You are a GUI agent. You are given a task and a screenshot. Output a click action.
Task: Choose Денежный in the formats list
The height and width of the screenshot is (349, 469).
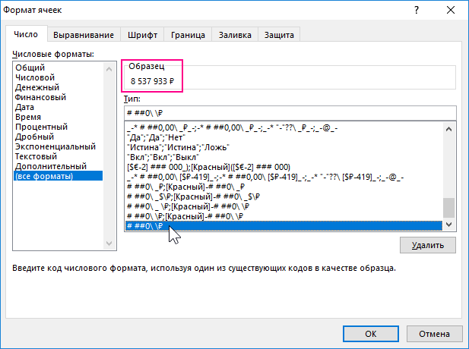coord(37,87)
